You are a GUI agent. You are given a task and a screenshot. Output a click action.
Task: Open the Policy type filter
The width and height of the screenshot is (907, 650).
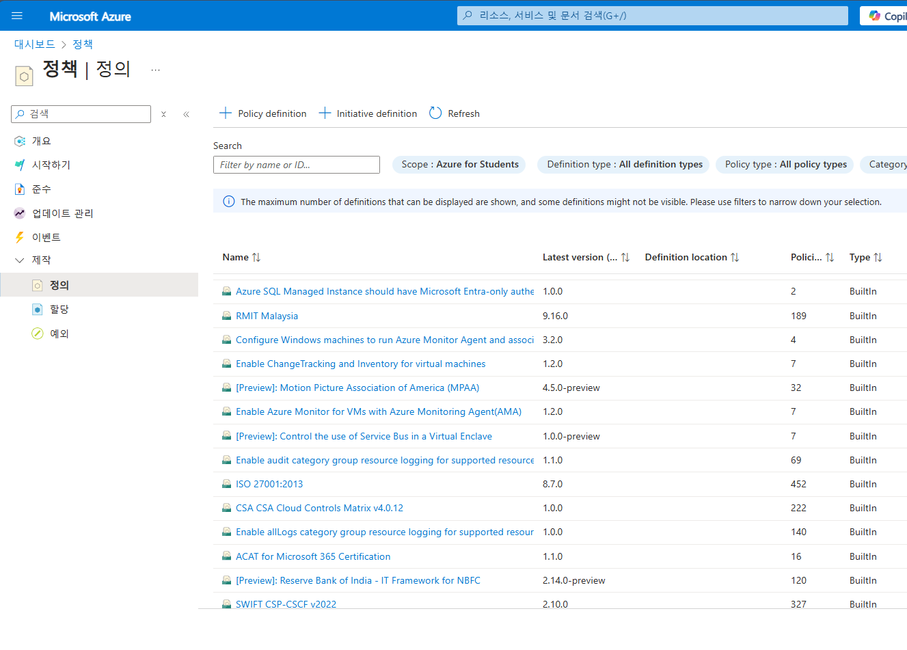[785, 164]
